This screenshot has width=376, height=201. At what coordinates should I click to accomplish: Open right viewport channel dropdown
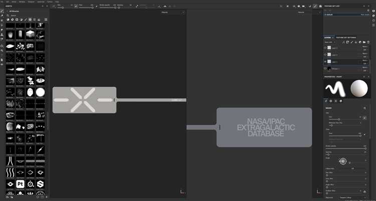tap(309, 12)
